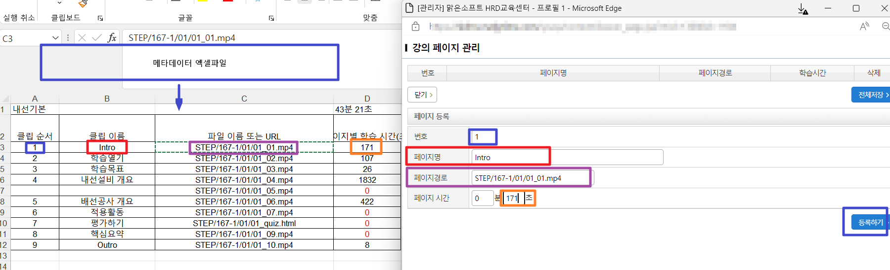
Task: Click the Read Aloud icon in address bar
Action: tap(864, 27)
